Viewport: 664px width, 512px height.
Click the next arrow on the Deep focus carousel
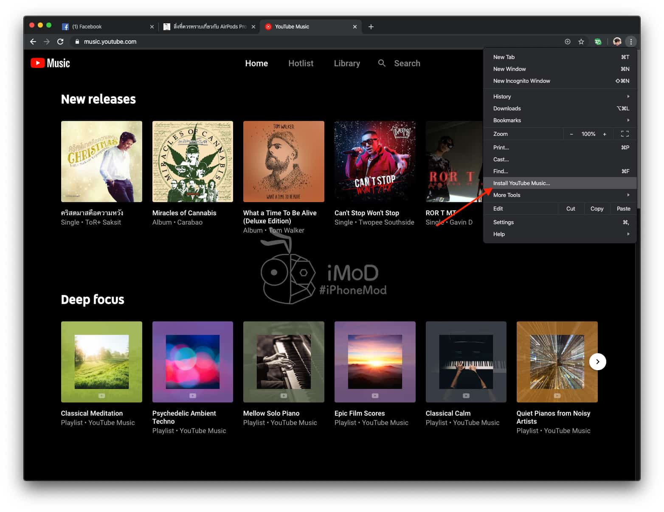pyautogui.click(x=597, y=362)
